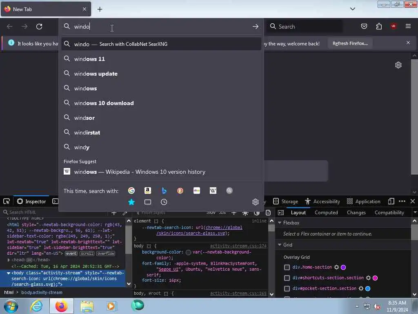
Task: Select the Computed sidebar tab
Action: coord(326,213)
